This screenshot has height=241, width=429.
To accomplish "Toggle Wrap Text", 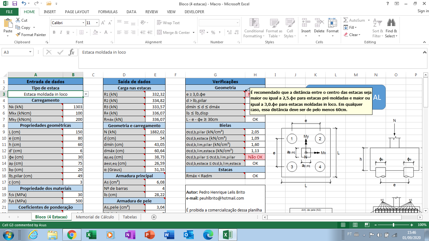I will [168, 23].
